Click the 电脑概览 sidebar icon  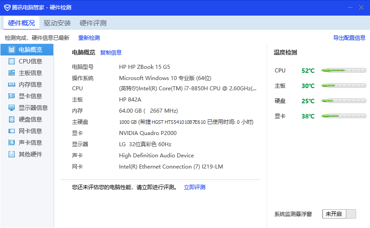coord(11,50)
